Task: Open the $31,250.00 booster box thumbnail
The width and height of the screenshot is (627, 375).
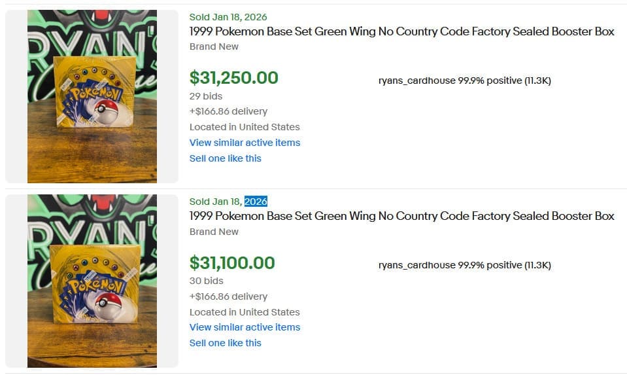Action: (x=92, y=96)
